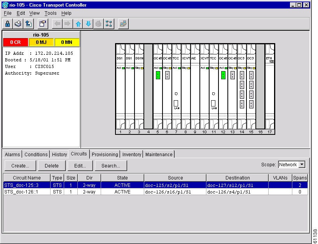Click the LAN port on slot 11 TCC card
318x244 pixels.
point(213,103)
